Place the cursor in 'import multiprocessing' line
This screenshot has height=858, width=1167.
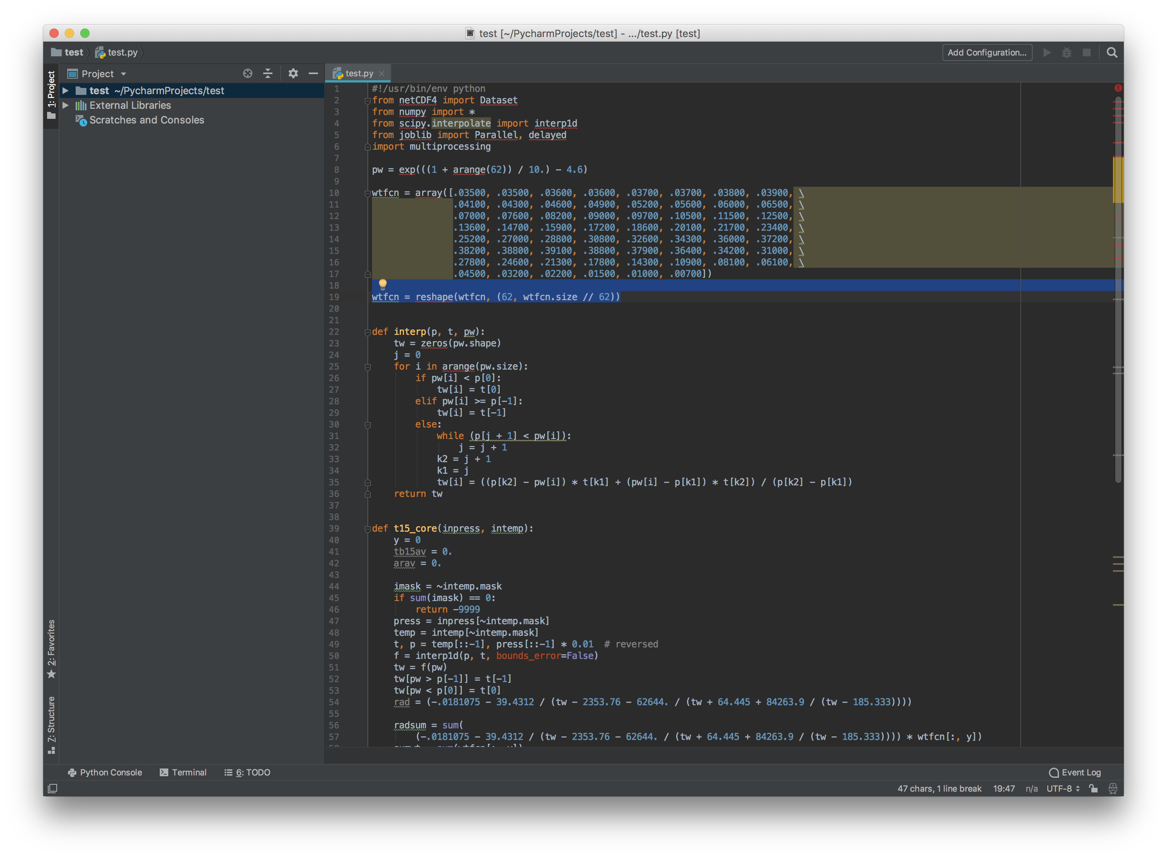431,147
